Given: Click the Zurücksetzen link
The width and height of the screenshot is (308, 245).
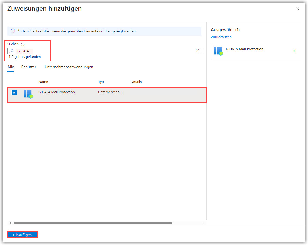Looking at the screenshot, I should click(221, 37).
